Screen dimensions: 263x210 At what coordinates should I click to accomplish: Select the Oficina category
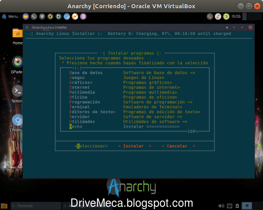(x=78, y=97)
